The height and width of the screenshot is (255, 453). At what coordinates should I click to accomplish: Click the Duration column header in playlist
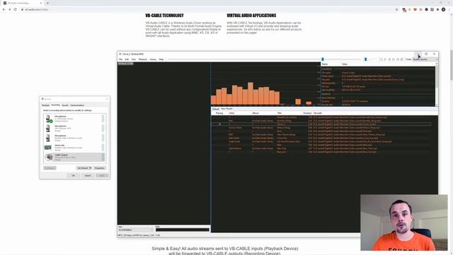[307, 113]
